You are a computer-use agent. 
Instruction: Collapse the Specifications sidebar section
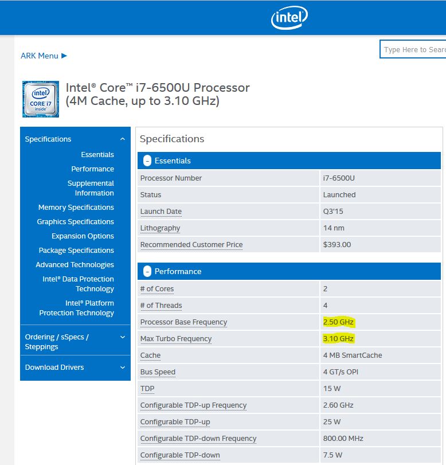pyautogui.click(x=123, y=139)
